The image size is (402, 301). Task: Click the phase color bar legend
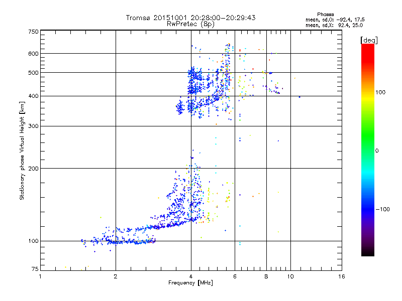coord(368,149)
